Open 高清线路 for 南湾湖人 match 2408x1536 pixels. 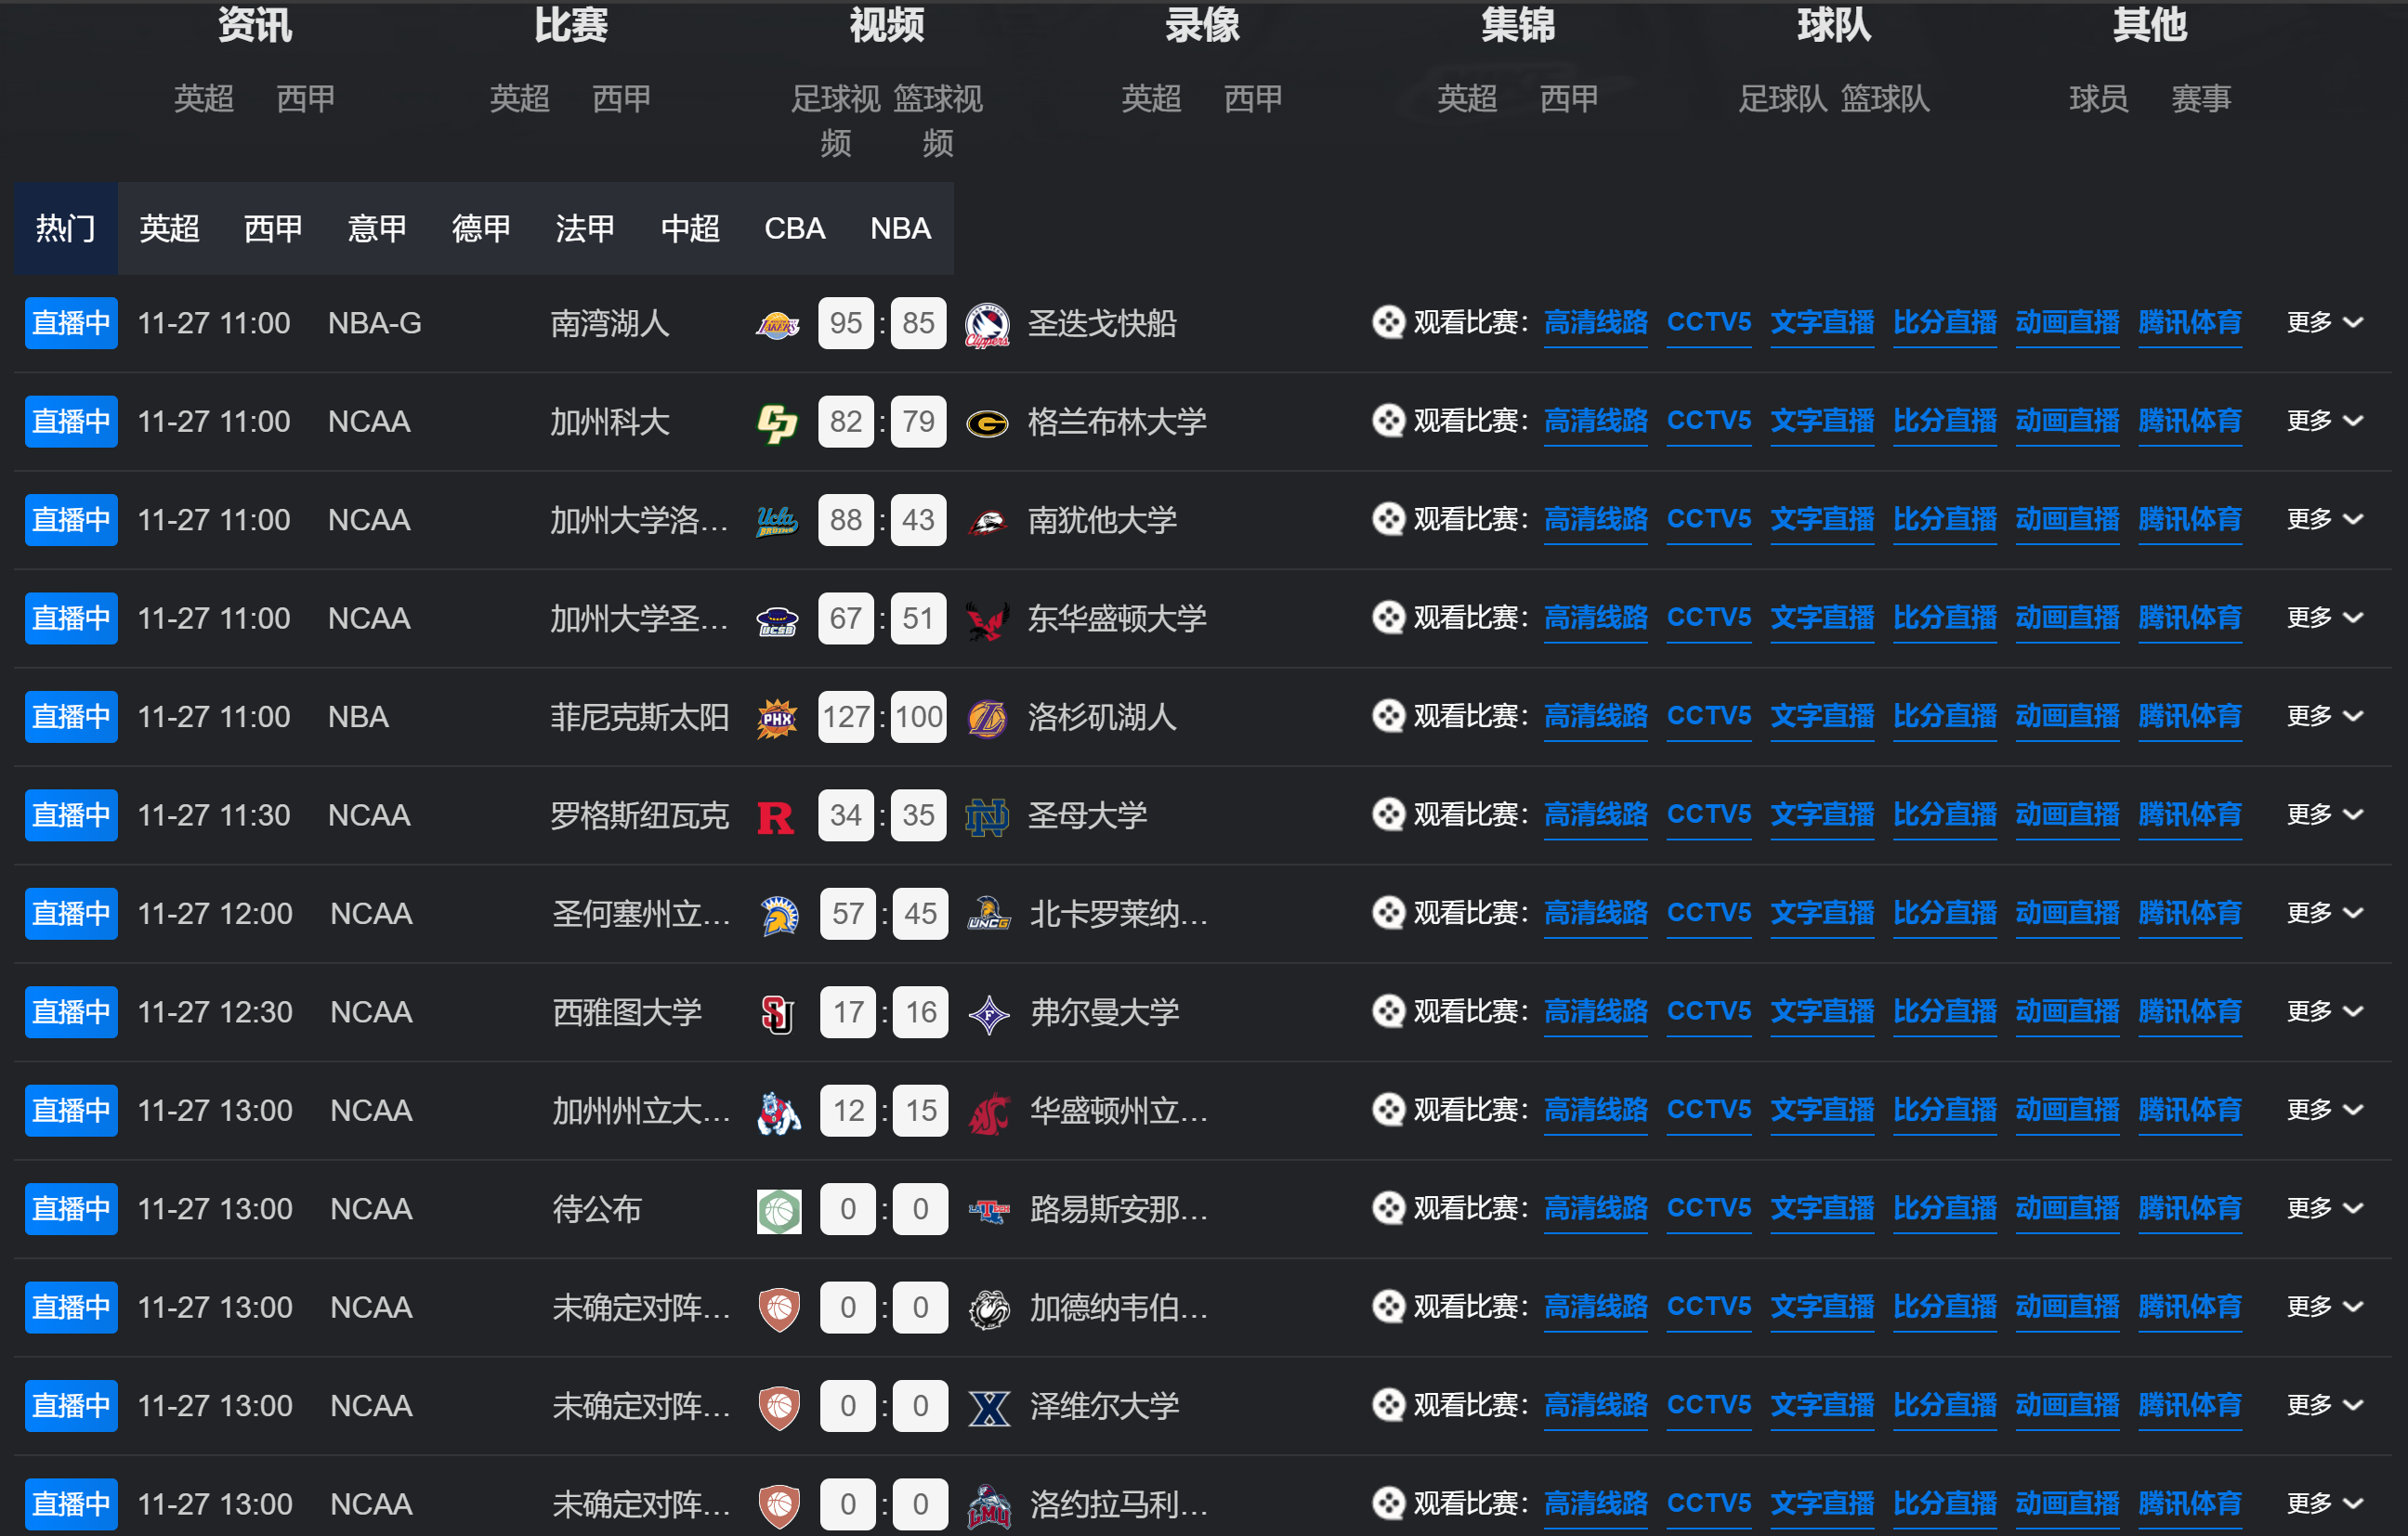click(1596, 323)
